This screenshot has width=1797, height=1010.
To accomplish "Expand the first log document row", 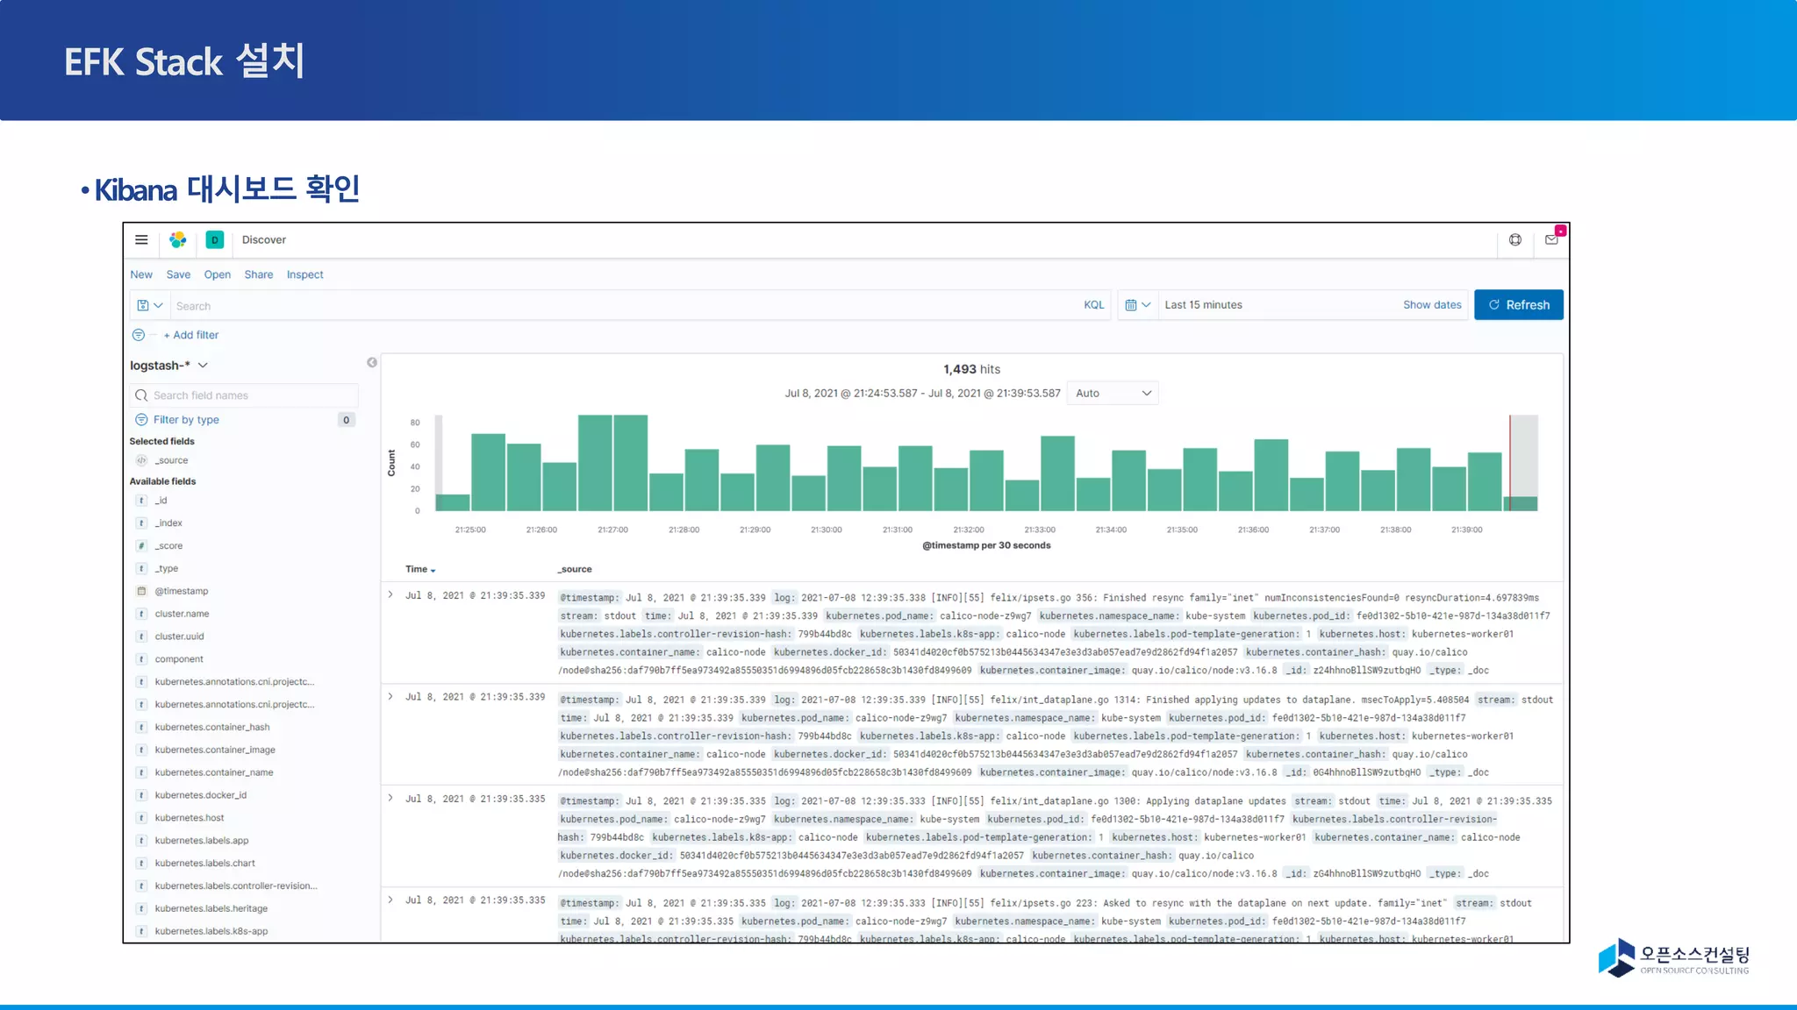I will pos(390,595).
